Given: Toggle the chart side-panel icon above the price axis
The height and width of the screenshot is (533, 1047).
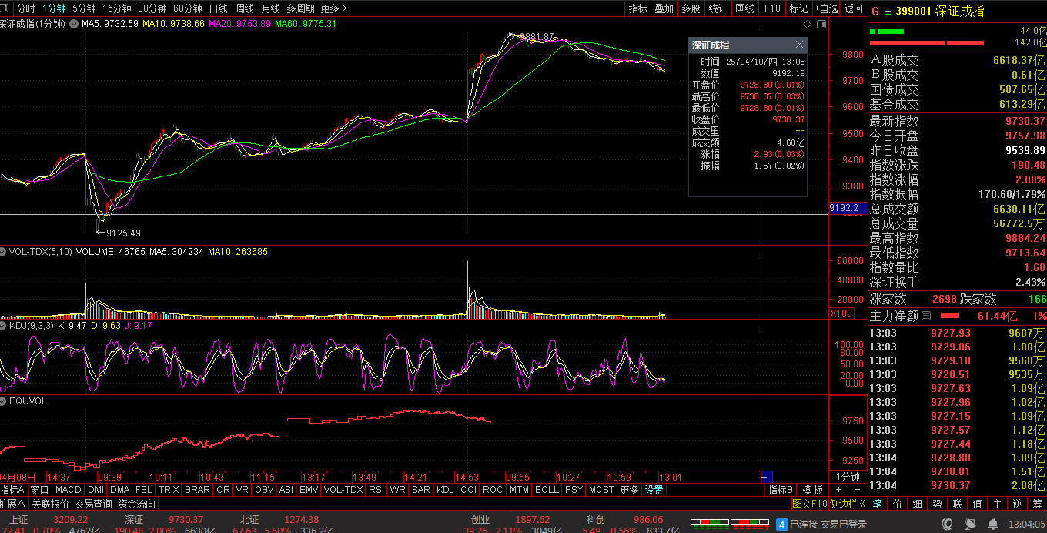Looking at the screenshot, I should (821, 24).
